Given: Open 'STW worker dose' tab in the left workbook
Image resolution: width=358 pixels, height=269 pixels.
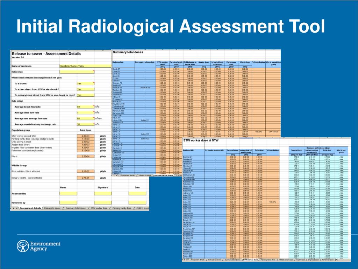Looking at the screenshot, I should [x=99, y=208].
